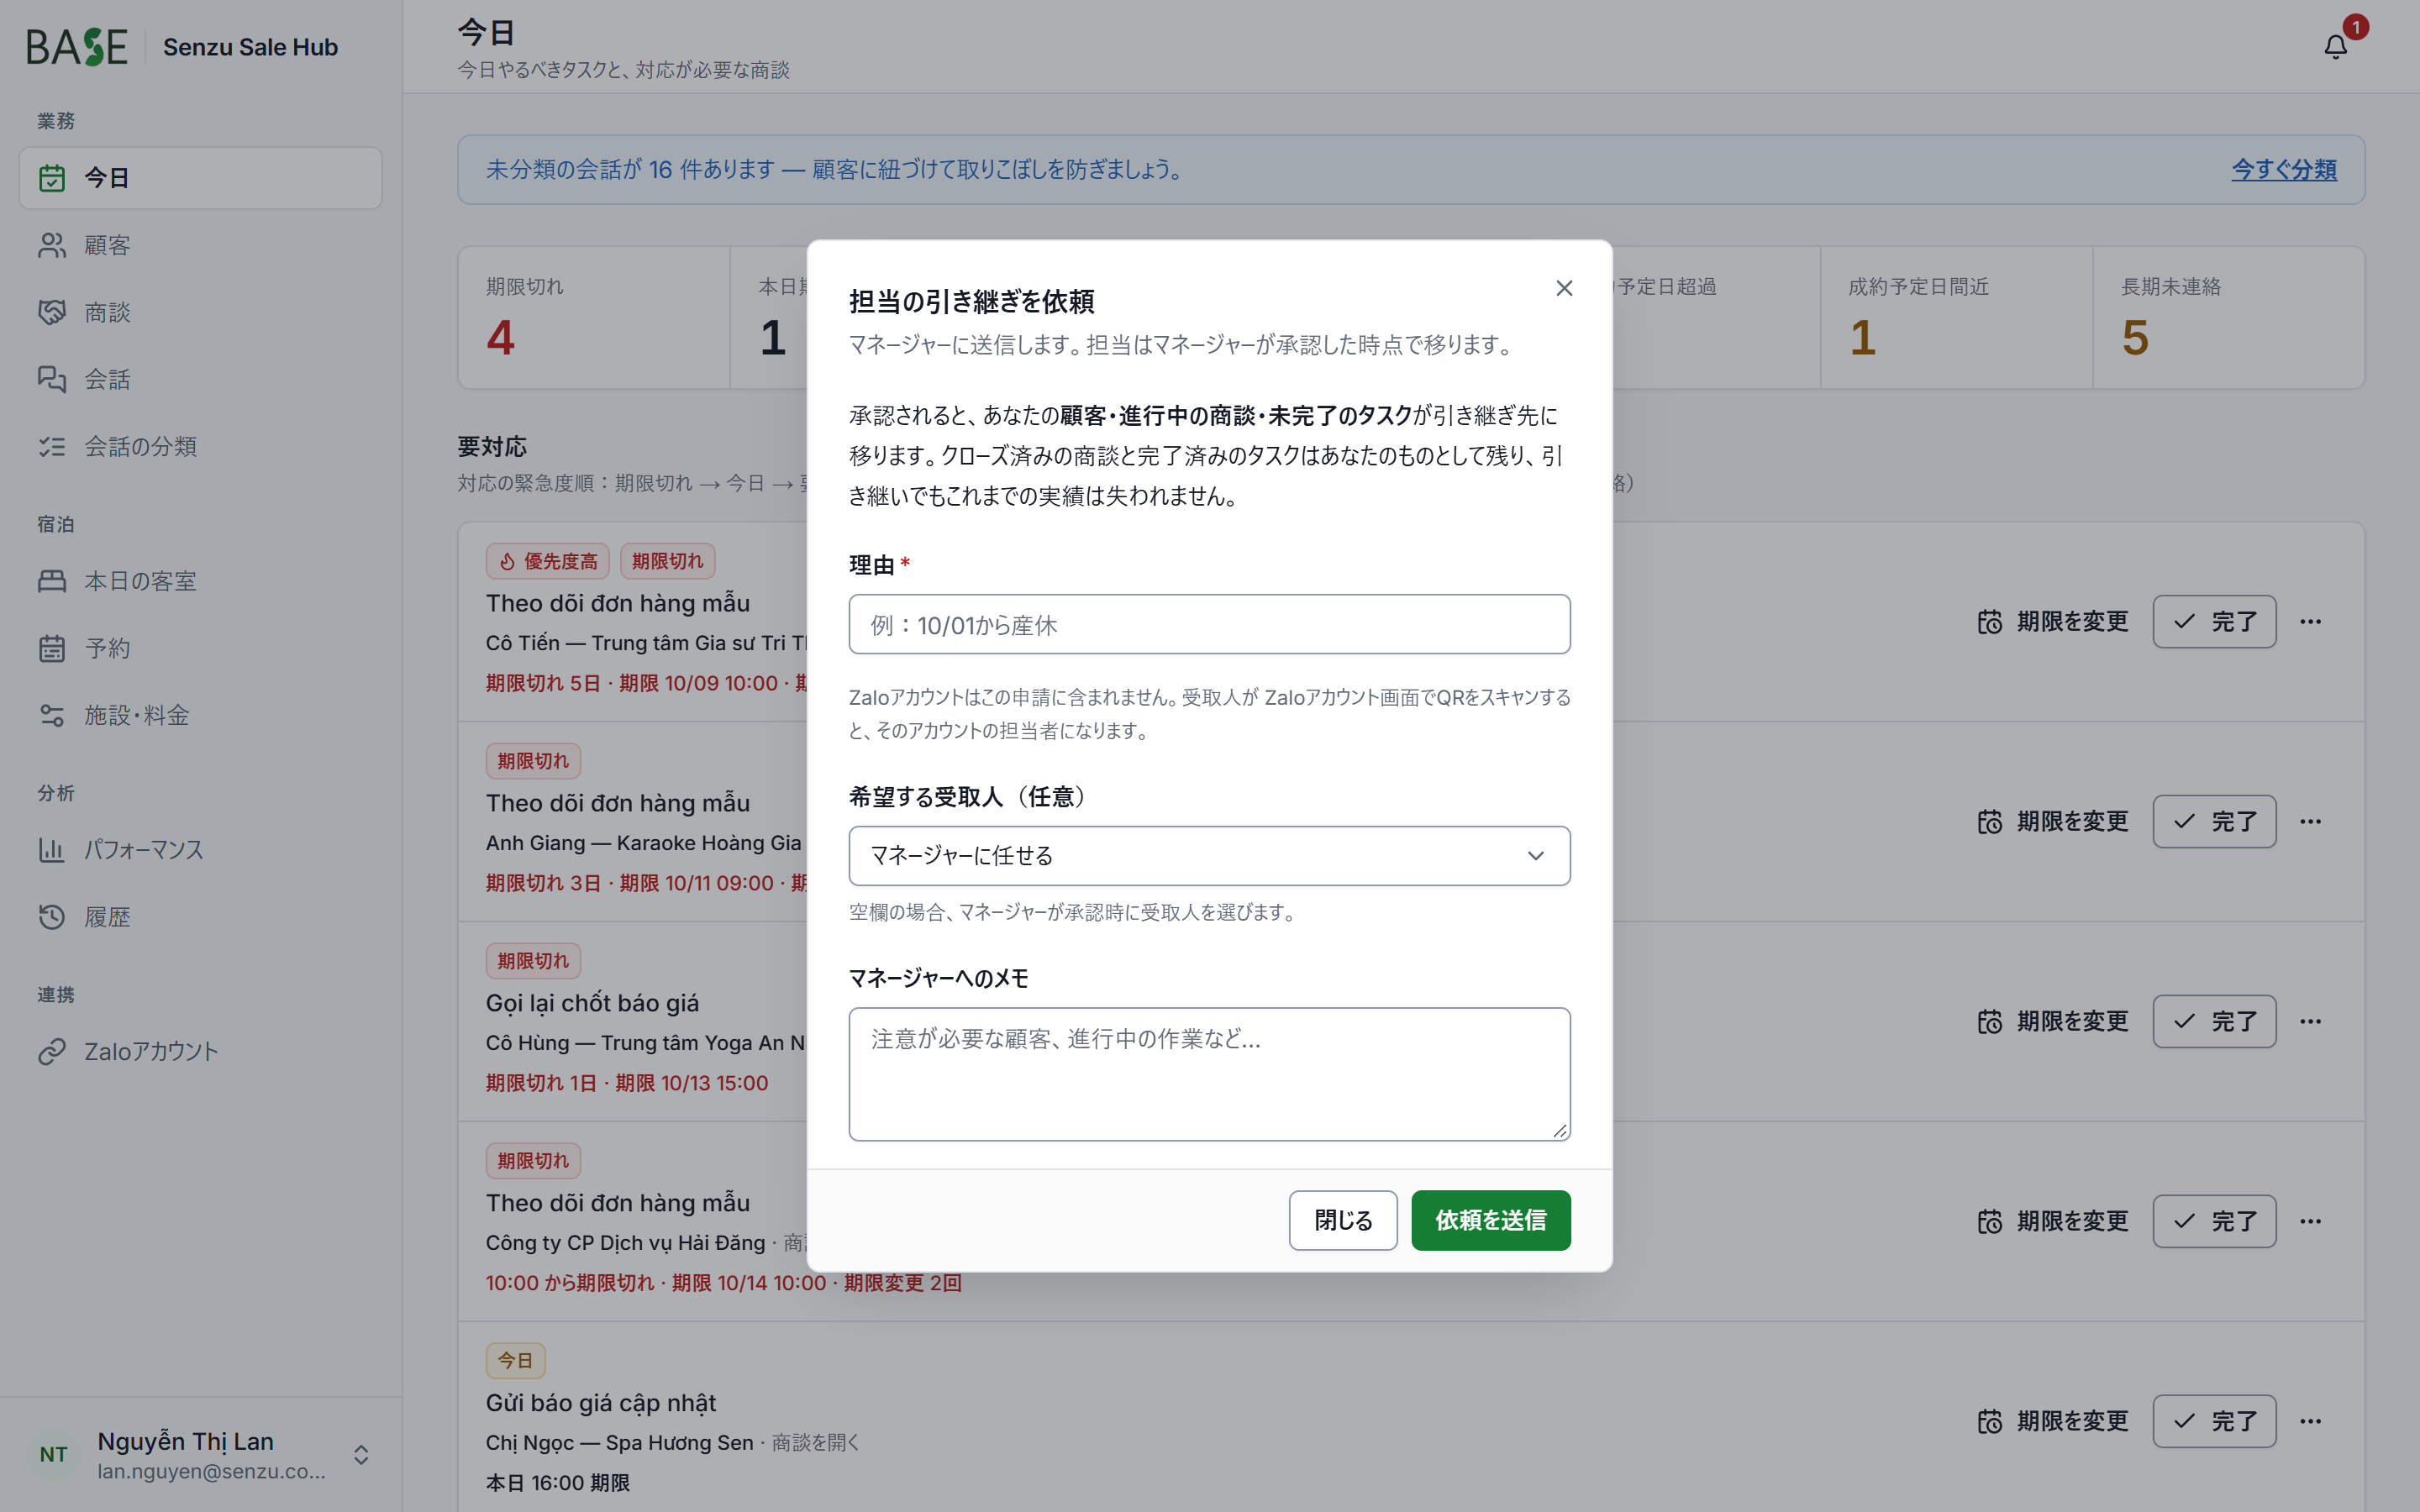Open 商談 in the sidebar
Screen dimensions: 2420x1512
click(x=201, y=312)
